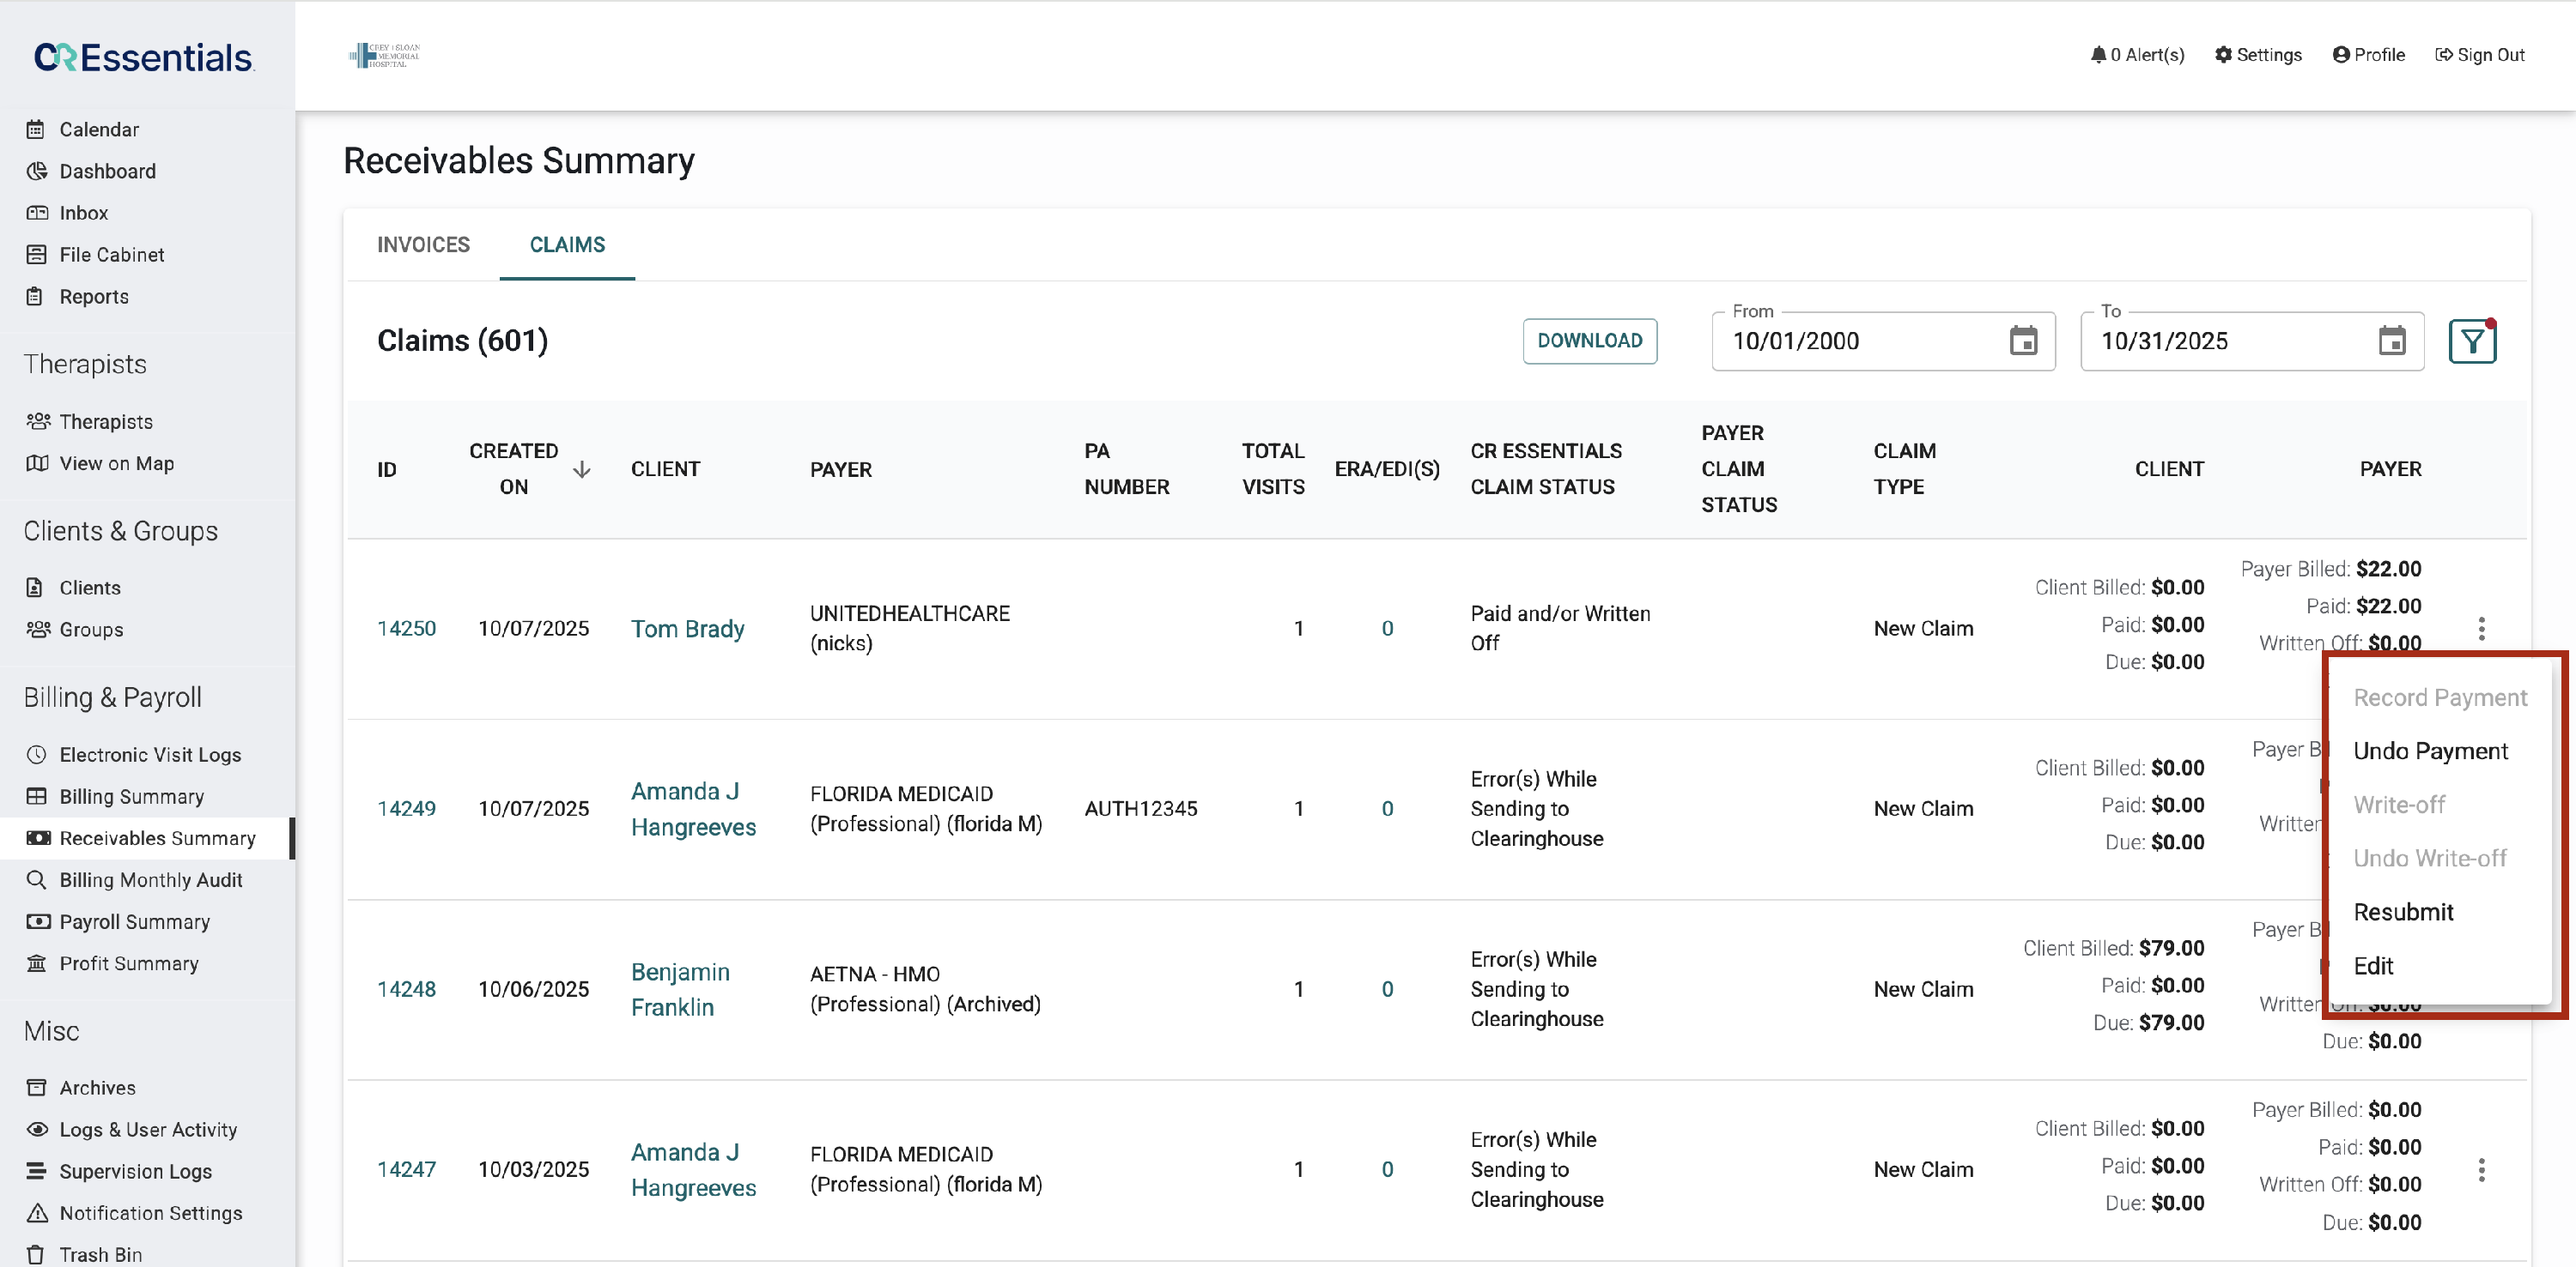The image size is (2576, 1267).
Task: Click the Alerts bell icon
Action: click(x=2098, y=55)
